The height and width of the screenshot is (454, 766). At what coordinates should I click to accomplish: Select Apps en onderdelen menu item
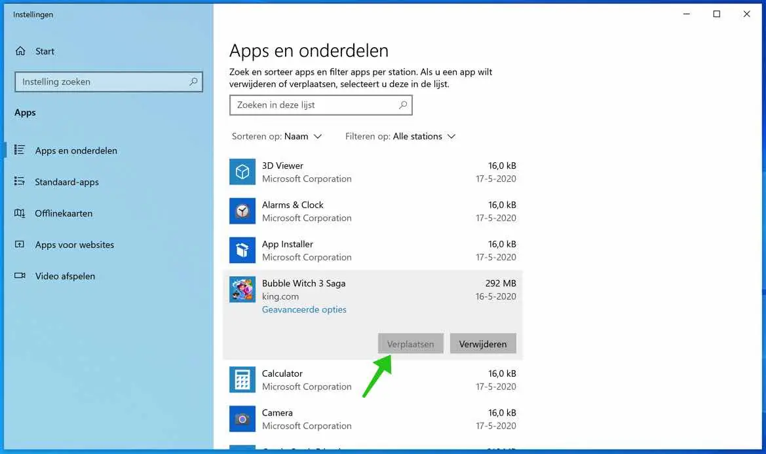[76, 150]
